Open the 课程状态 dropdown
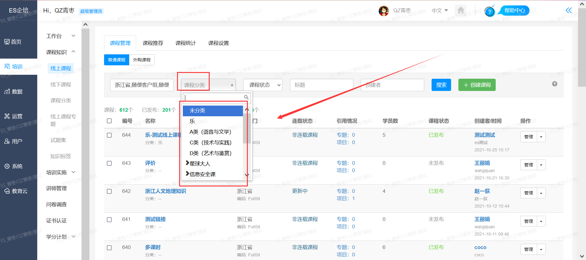The width and height of the screenshot is (586, 260). pos(263,85)
